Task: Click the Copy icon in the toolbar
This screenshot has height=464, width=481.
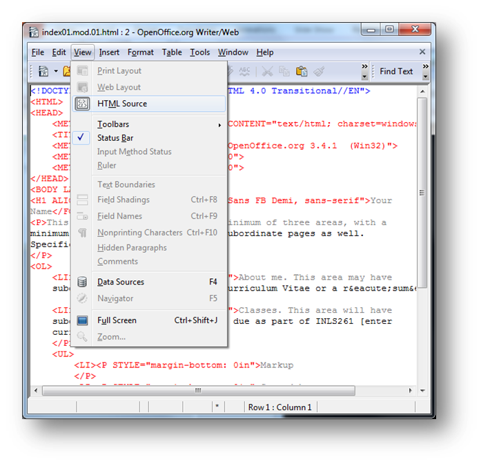Action: (284, 71)
